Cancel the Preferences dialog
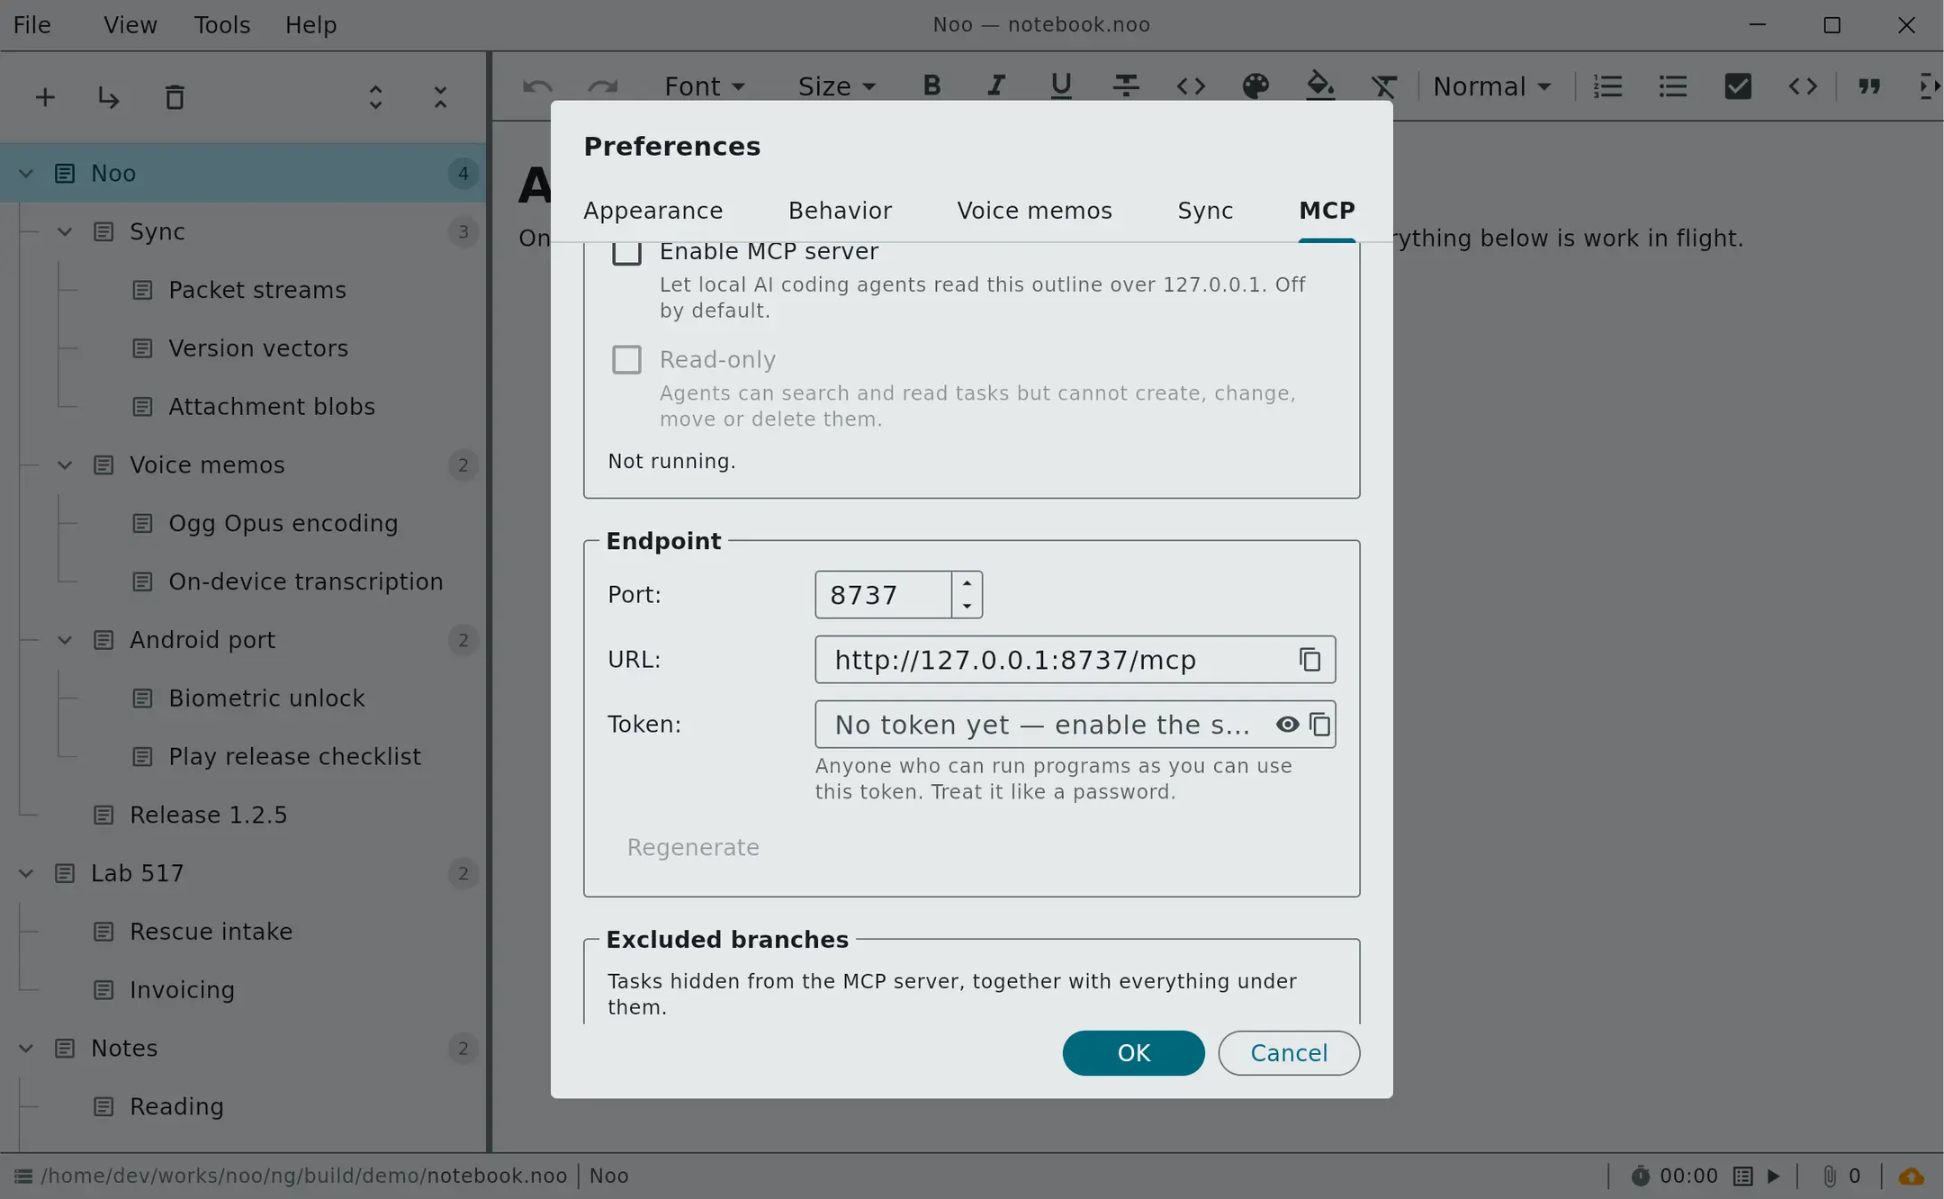The image size is (1944, 1199). [1289, 1053]
